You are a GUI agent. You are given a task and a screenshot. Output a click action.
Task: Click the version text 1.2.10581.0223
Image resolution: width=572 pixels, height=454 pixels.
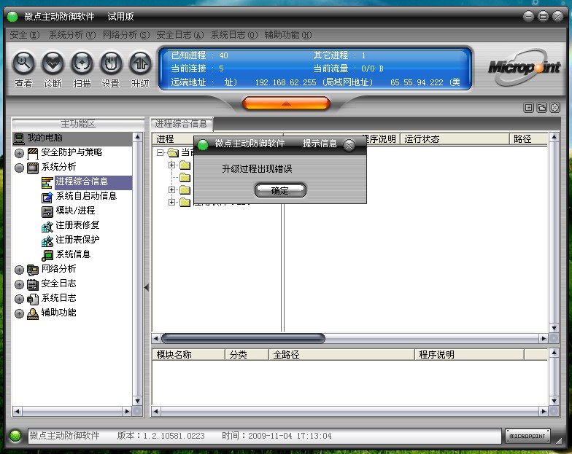pyautogui.click(x=174, y=436)
